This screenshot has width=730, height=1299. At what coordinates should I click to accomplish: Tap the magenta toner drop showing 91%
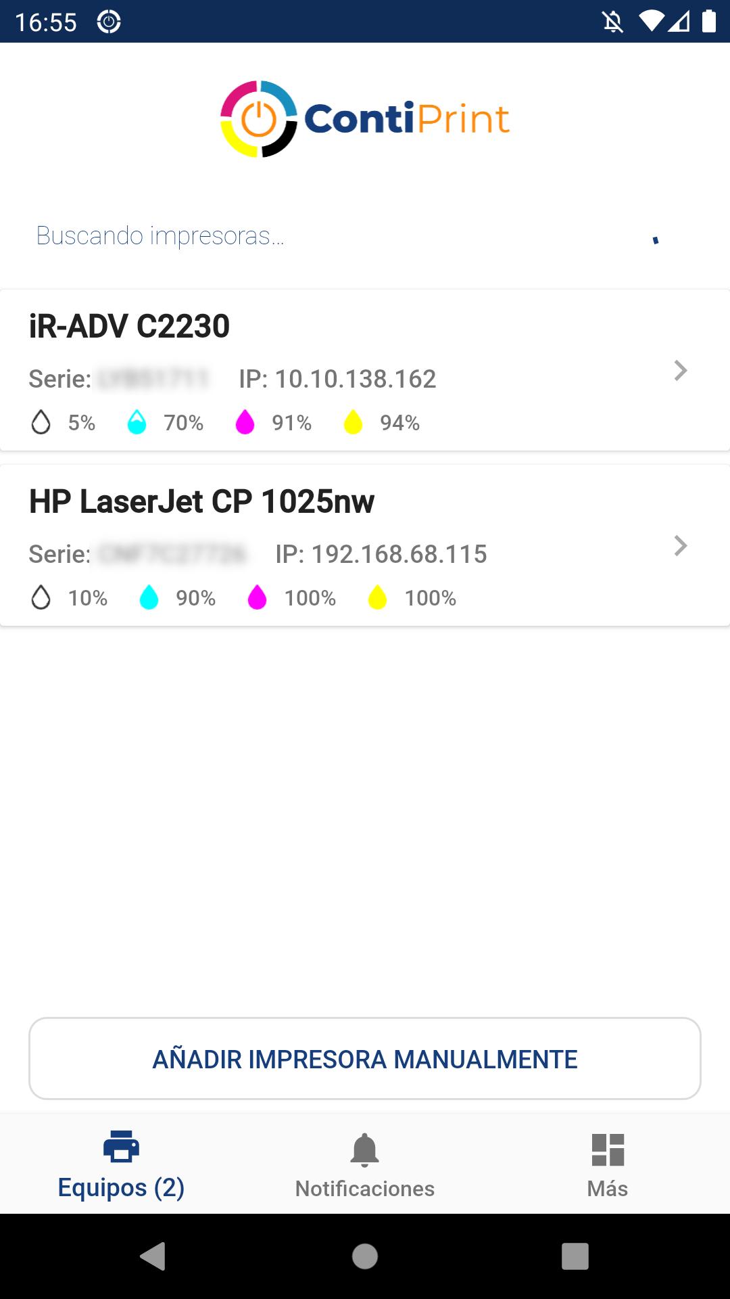(x=245, y=422)
